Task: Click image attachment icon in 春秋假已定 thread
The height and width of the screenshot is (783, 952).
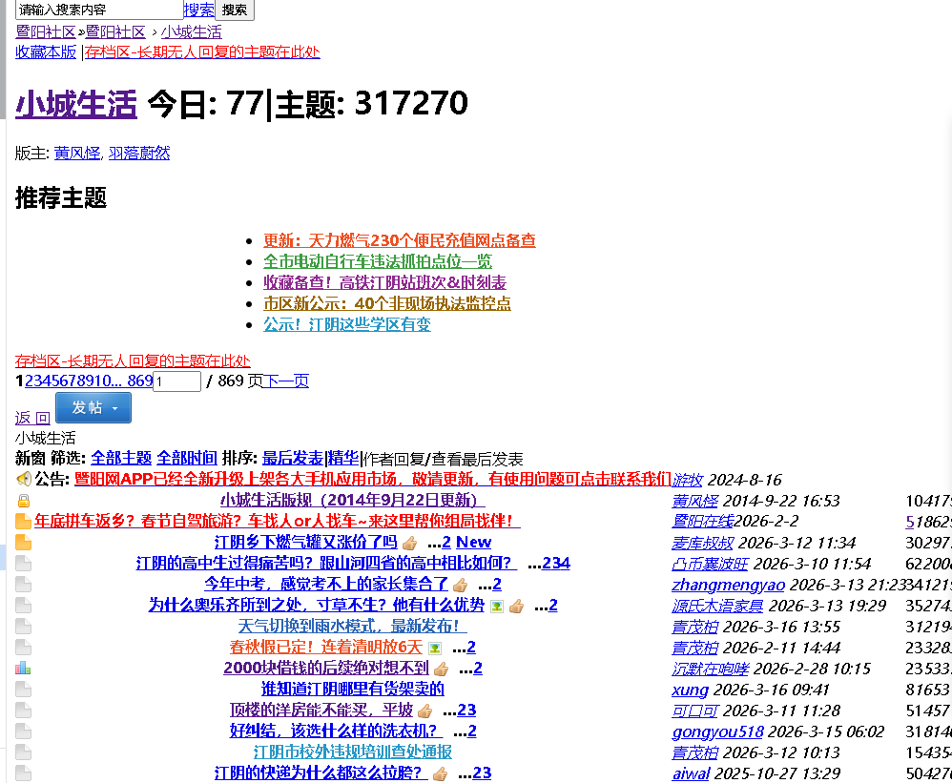Action: pos(436,648)
